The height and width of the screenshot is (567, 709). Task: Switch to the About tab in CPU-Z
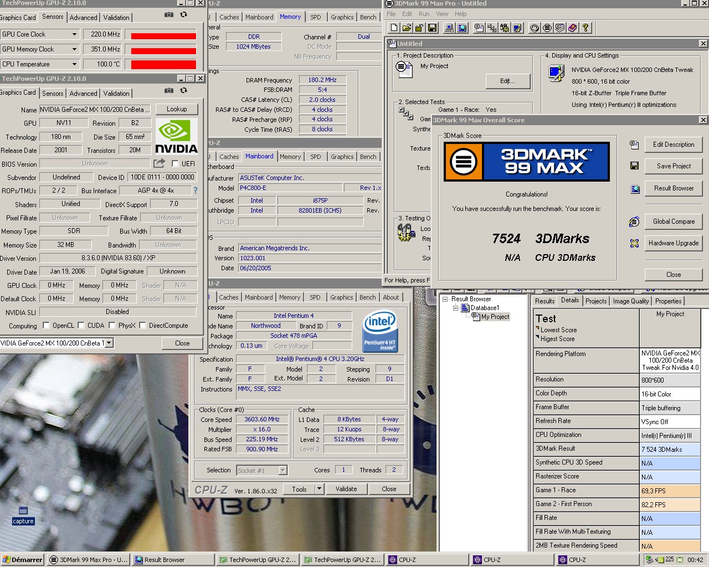pyautogui.click(x=391, y=297)
